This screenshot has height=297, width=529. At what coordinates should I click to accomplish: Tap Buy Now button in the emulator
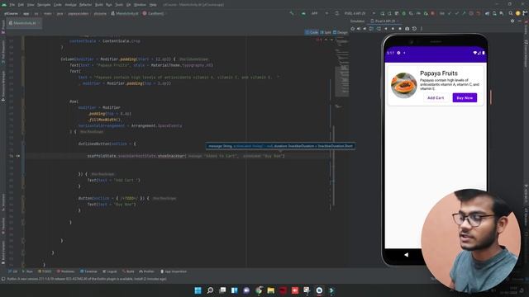coord(465,97)
